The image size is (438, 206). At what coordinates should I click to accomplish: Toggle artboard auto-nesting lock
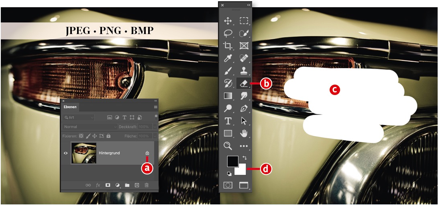(x=102, y=136)
